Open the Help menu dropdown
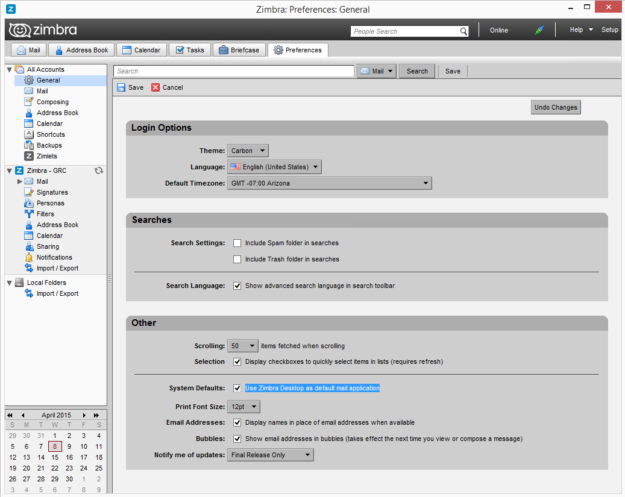 [581, 30]
